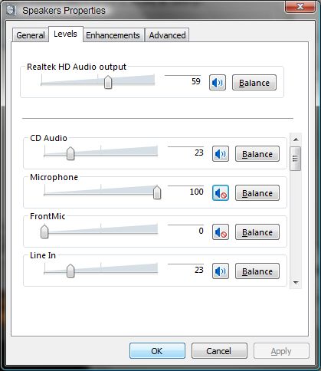Confirm changes with the OK button
Image resolution: width=321 pixels, height=371 pixels.
point(157,351)
